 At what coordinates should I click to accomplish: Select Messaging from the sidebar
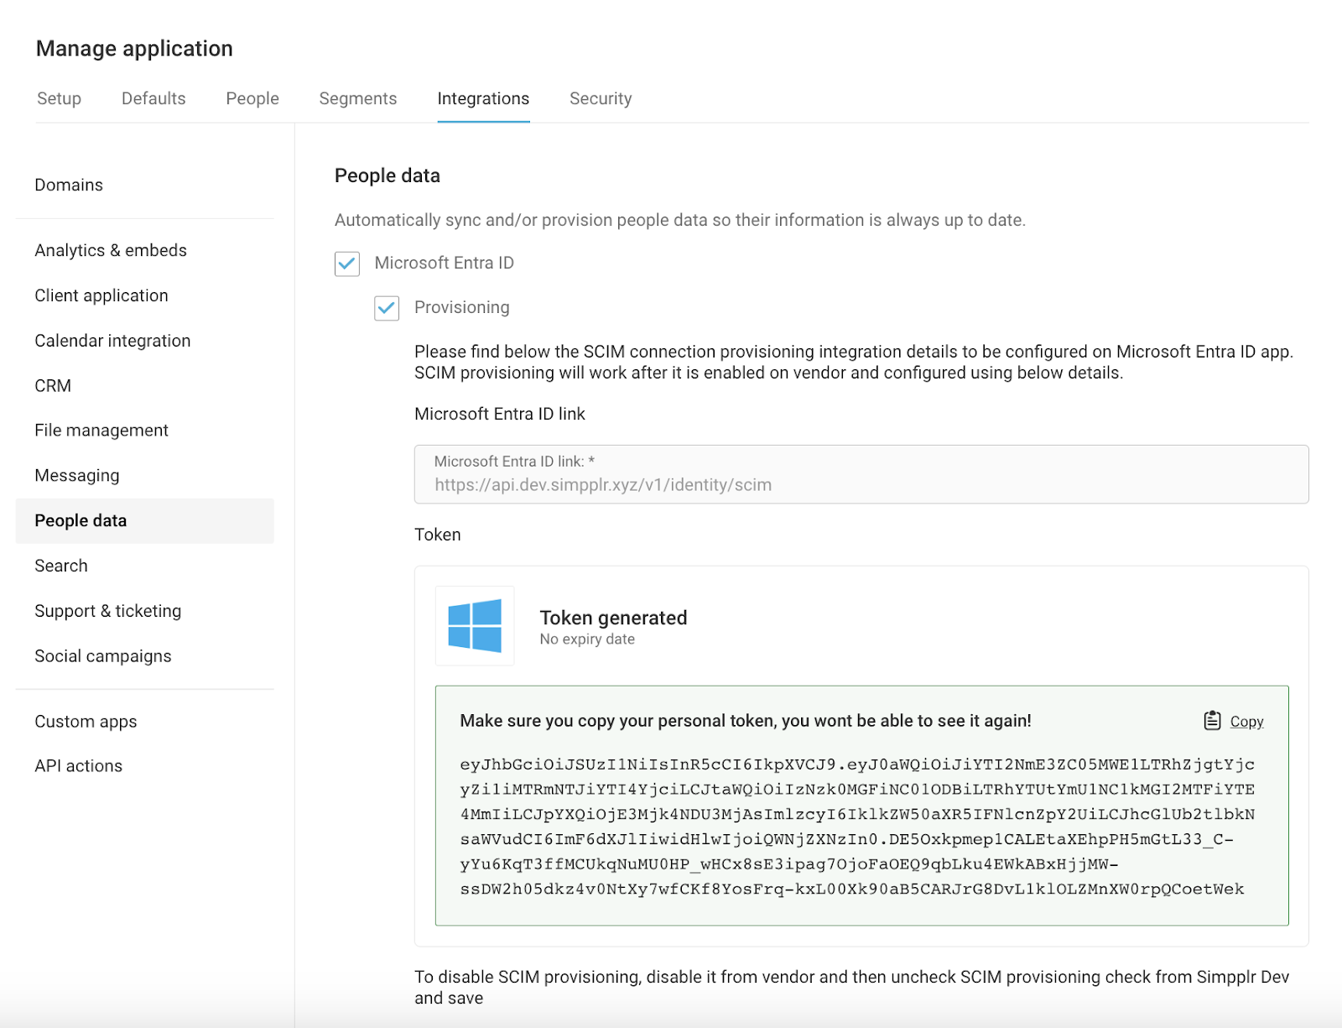[76, 475]
